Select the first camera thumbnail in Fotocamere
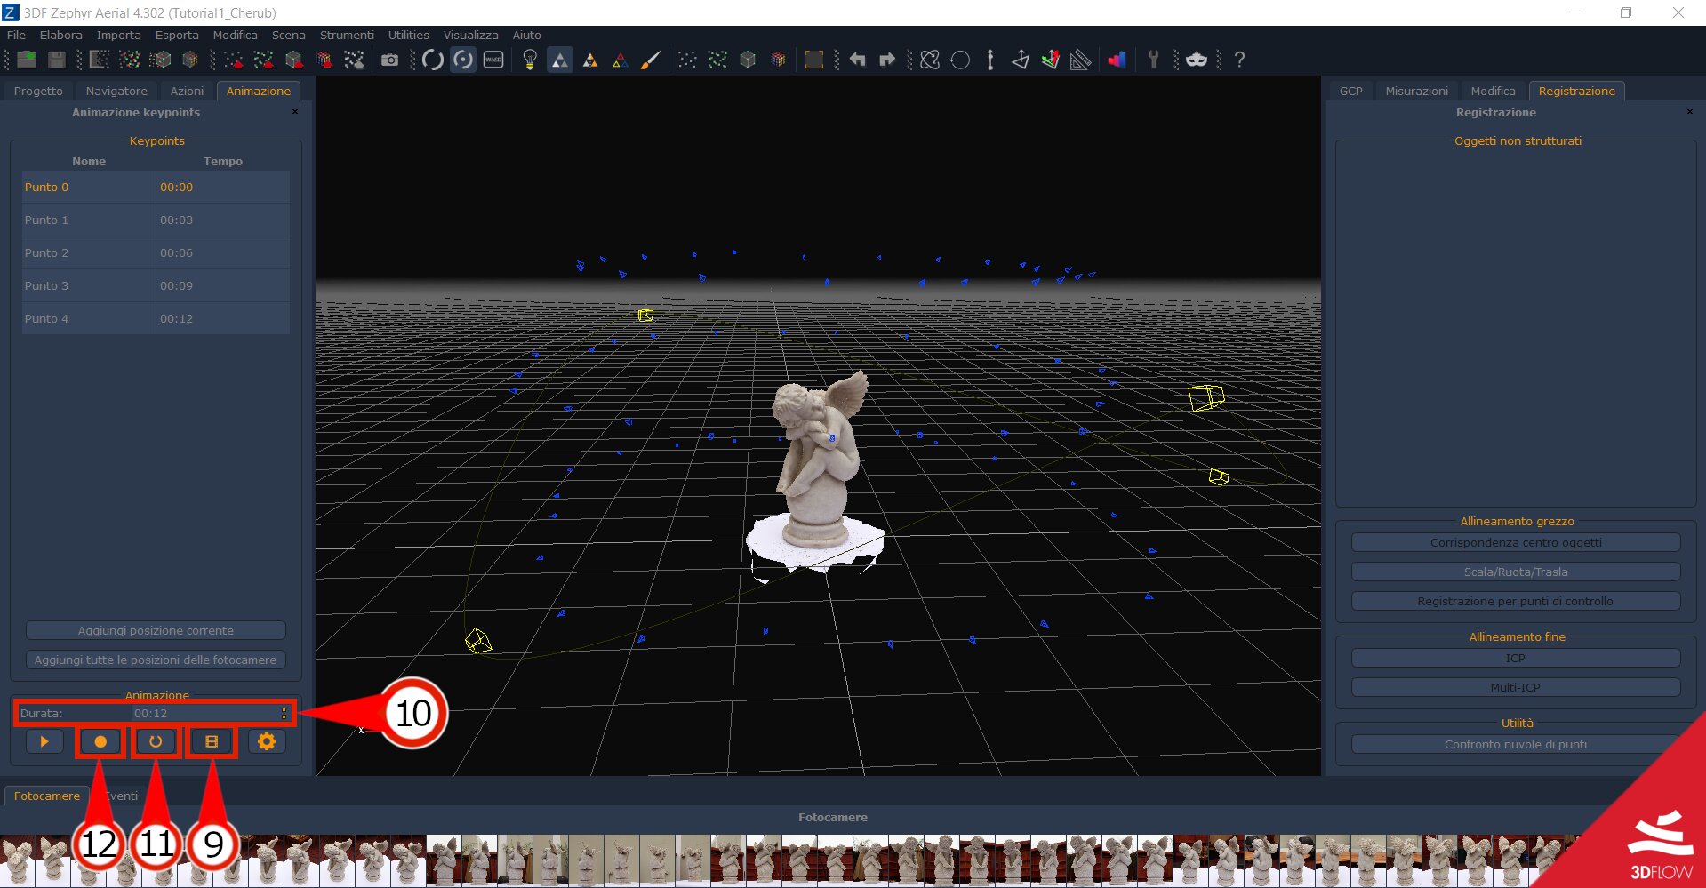This screenshot has width=1706, height=888. pyautogui.click(x=17, y=858)
